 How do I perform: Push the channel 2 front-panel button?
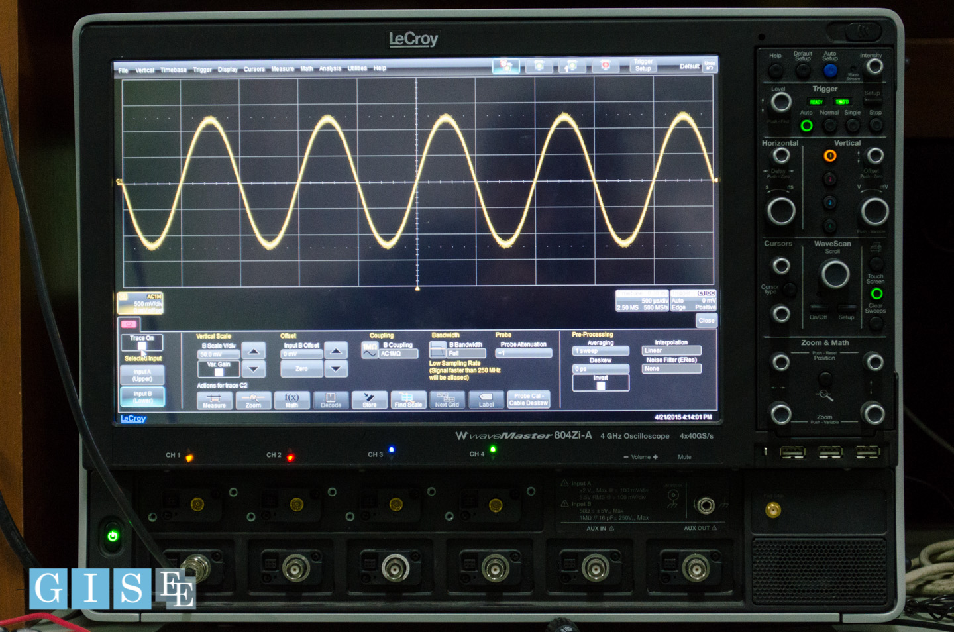click(829, 179)
